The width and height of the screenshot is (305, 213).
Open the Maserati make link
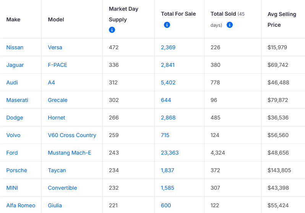pyautogui.click(x=17, y=100)
